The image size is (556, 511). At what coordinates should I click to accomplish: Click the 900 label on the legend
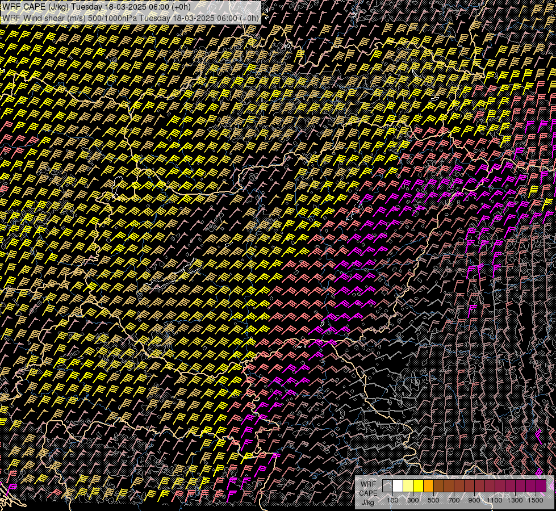[x=474, y=500]
